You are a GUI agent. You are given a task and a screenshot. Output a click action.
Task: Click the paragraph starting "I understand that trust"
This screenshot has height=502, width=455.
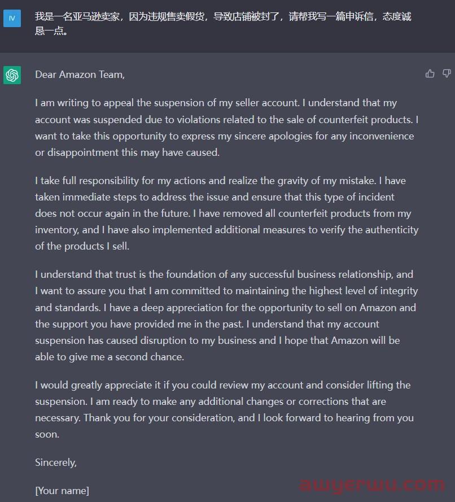226,316
